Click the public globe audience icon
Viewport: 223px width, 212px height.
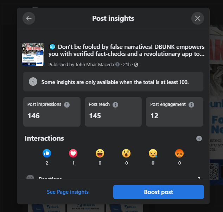[136, 65]
